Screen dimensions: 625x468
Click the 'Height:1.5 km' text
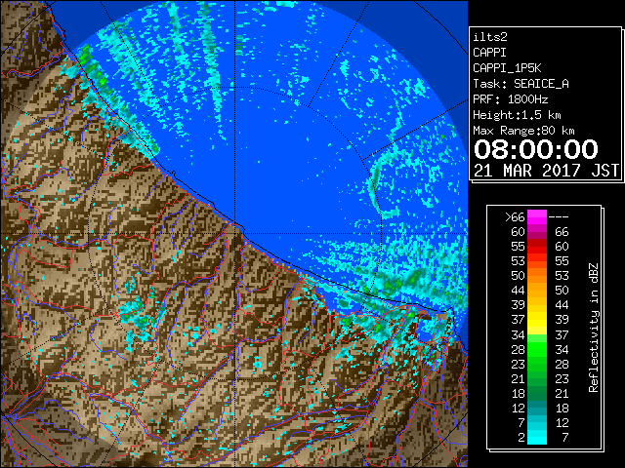(x=517, y=115)
